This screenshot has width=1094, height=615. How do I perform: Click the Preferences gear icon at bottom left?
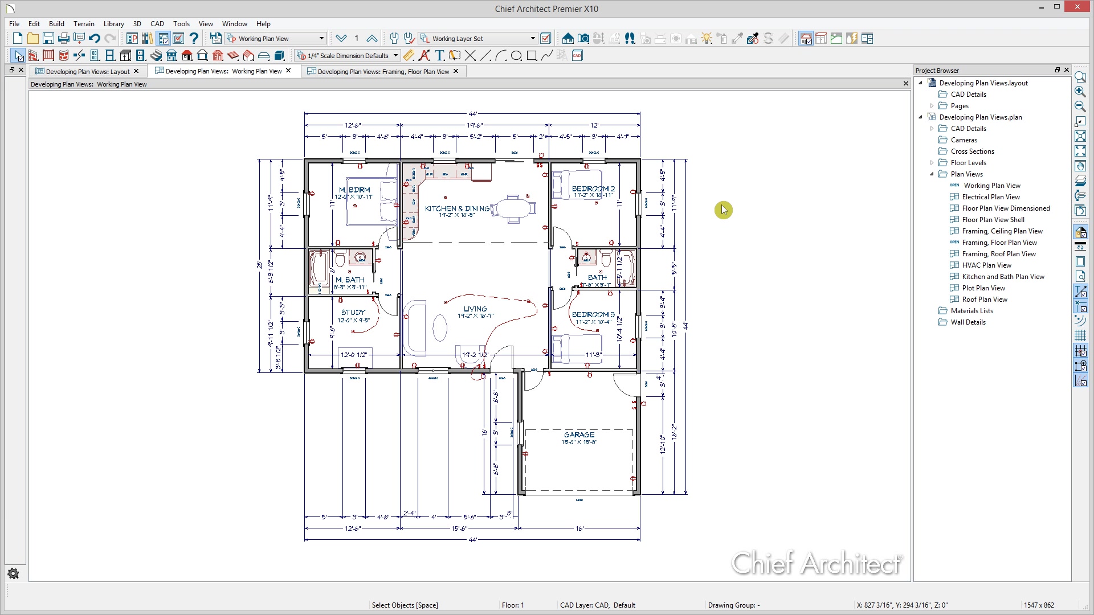(x=14, y=573)
